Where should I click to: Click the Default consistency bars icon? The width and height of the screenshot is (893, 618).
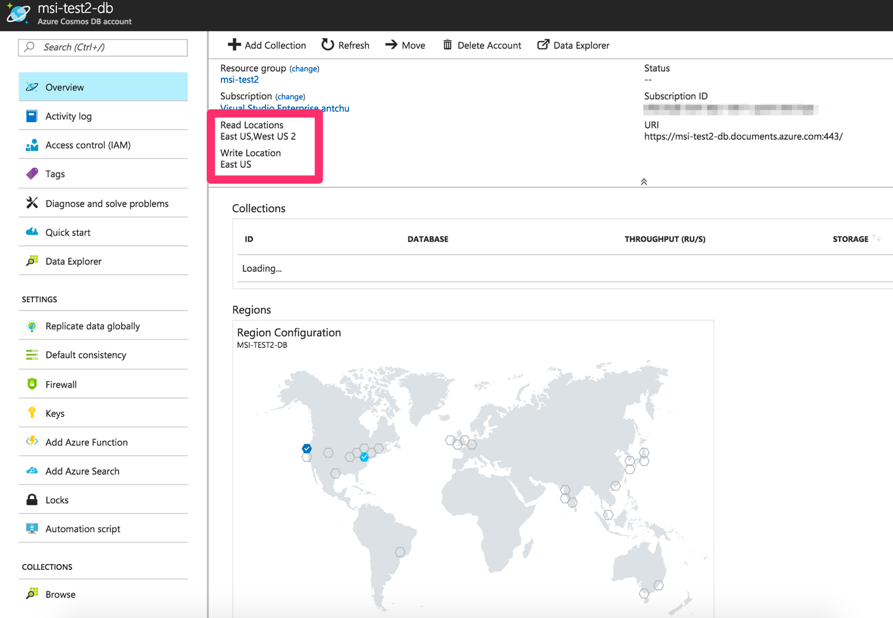point(32,354)
